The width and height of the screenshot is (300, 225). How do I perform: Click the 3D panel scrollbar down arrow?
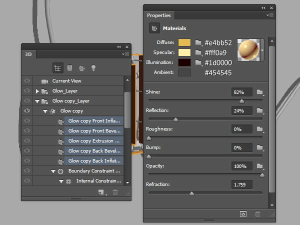tap(127, 182)
